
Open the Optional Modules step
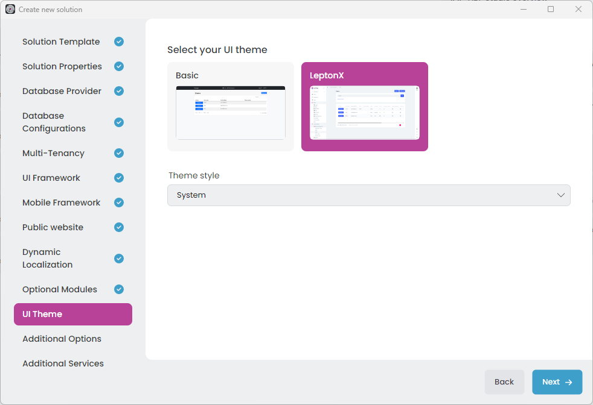(73, 289)
